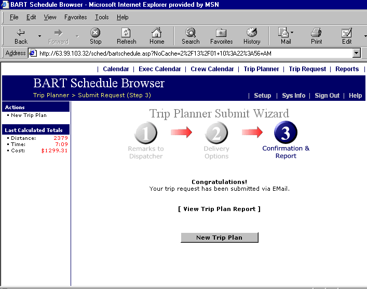Viewport: 367px width, 289px height.
Task: Stop page loading with Stop icon
Action: (96, 36)
